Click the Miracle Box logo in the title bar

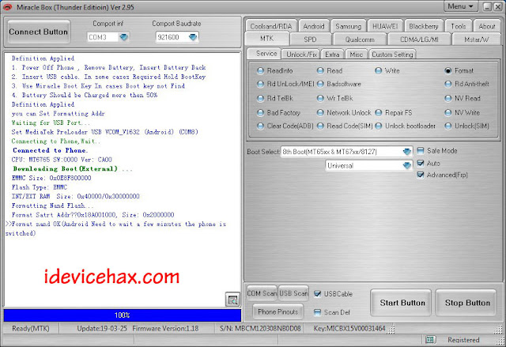pyautogui.click(x=8, y=7)
